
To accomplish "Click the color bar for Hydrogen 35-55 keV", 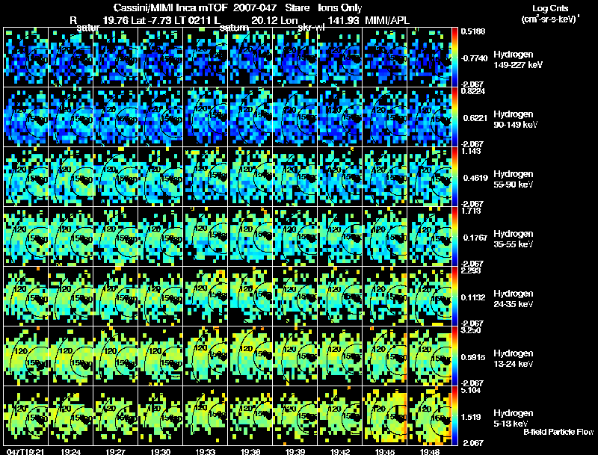I will [x=454, y=237].
